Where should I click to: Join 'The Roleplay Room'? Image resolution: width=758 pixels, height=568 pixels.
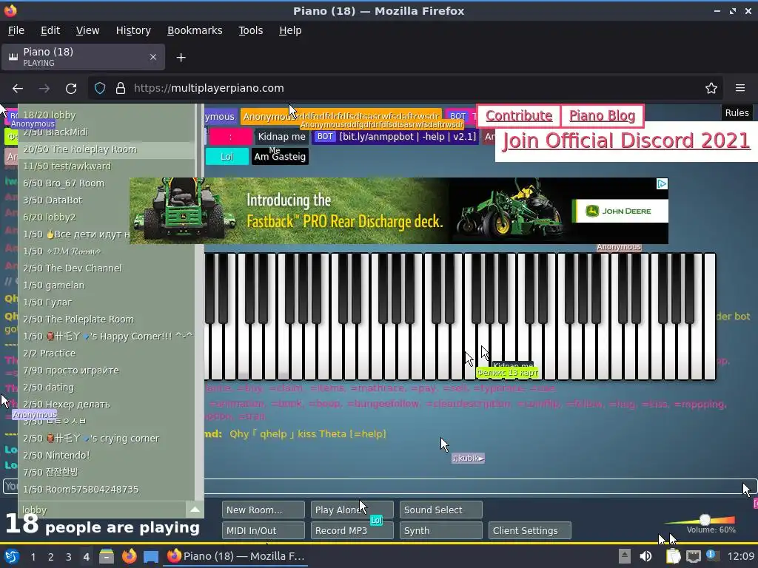(x=107, y=149)
